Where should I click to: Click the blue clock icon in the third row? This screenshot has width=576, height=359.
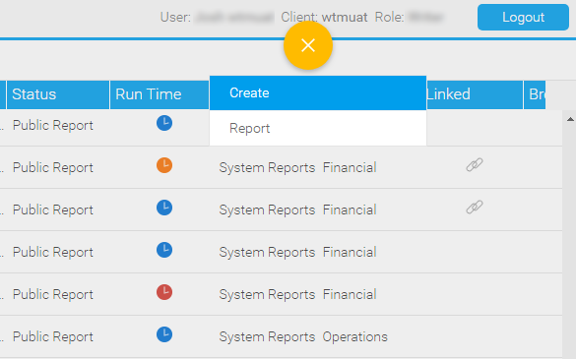(x=164, y=208)
